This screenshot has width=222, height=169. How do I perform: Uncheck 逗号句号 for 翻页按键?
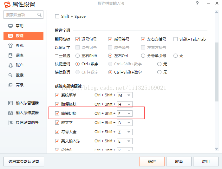click(x=77, y=39)
